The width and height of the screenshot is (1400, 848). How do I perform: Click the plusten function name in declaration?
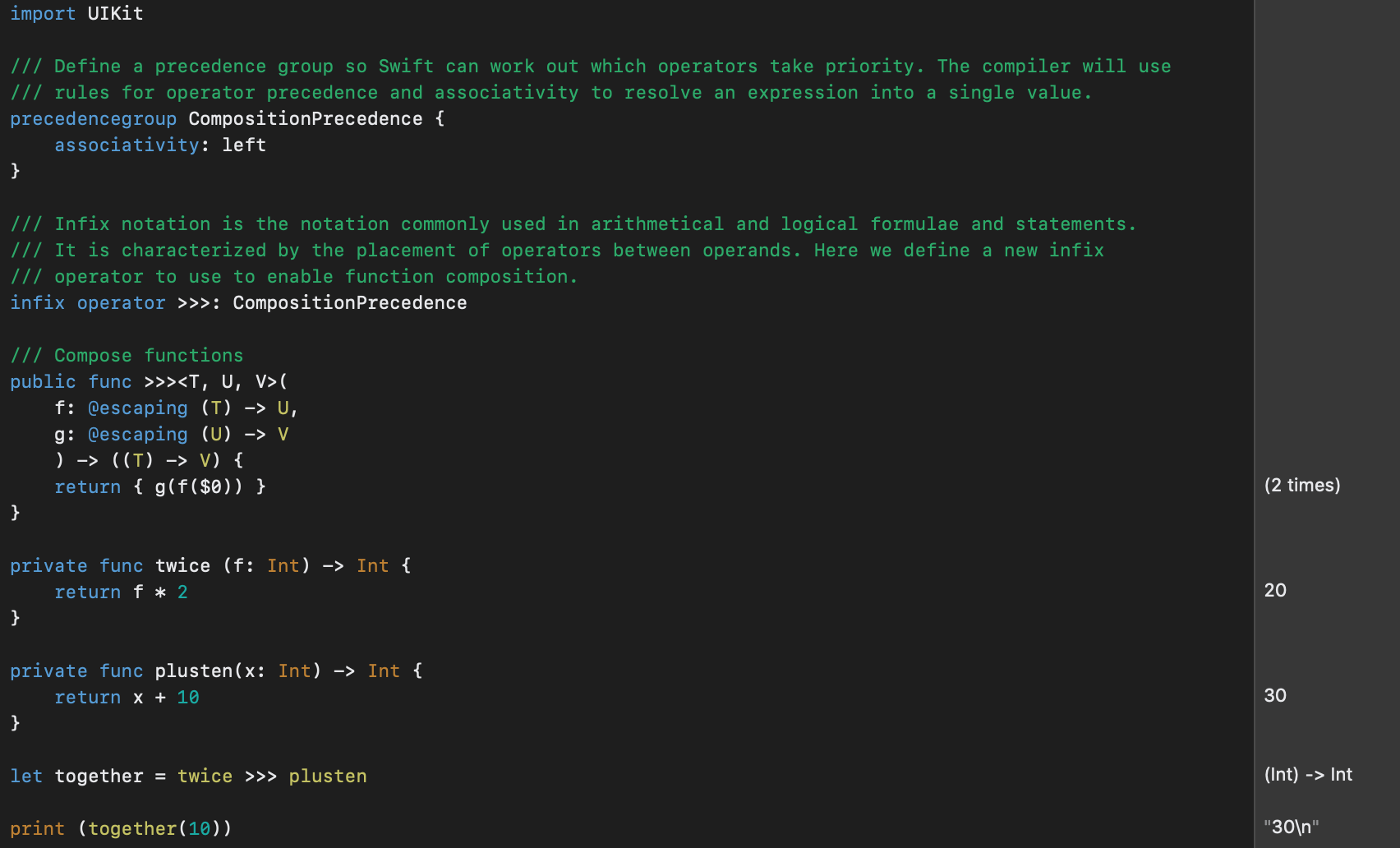pyautogui.click(x=194, y=671)
